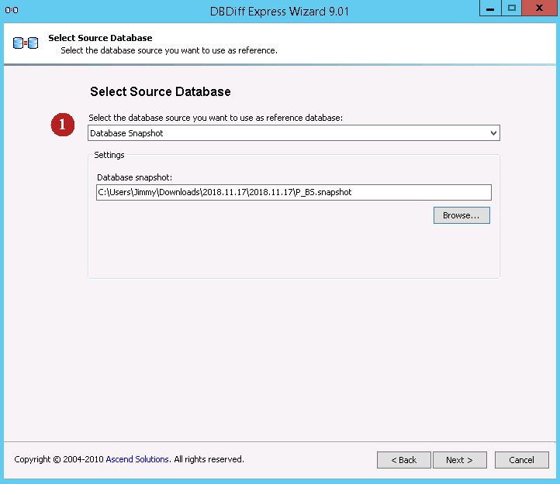Click the copyright 2004-2010 text in footer
This screenshot has width=560, height=484.
coord(59,459)
